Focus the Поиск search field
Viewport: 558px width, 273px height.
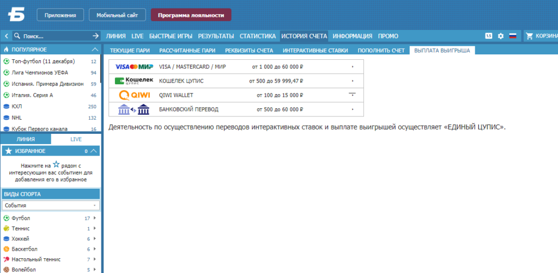[56, 36]
